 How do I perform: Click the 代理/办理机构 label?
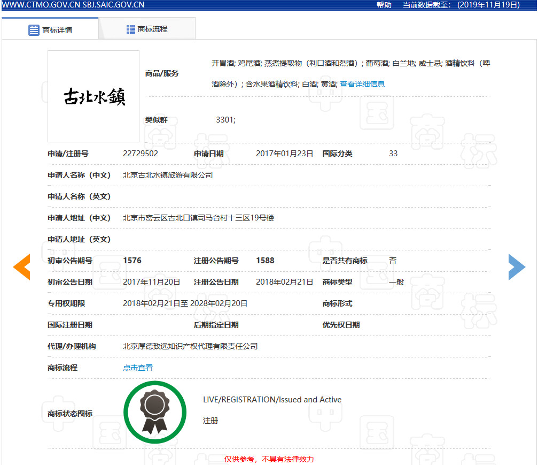(x=72, y=346)
